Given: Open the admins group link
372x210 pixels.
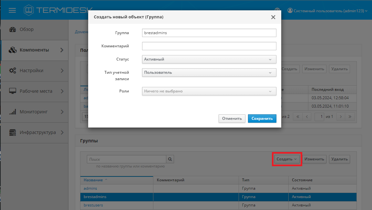Looking at the screenshot, I should 90,188.
